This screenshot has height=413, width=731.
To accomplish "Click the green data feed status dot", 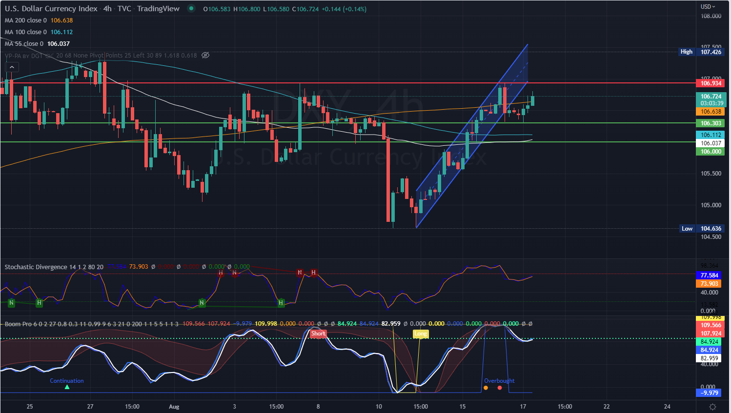I will click(x=191, y=8).
